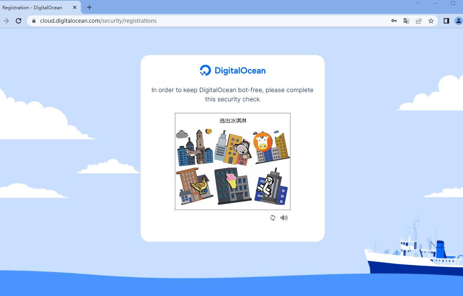The height and width of the screenshot is (296, 463).
Task: Click the captcha instruction text 选出冰淇淋
Action: click(x=233, y=121)
